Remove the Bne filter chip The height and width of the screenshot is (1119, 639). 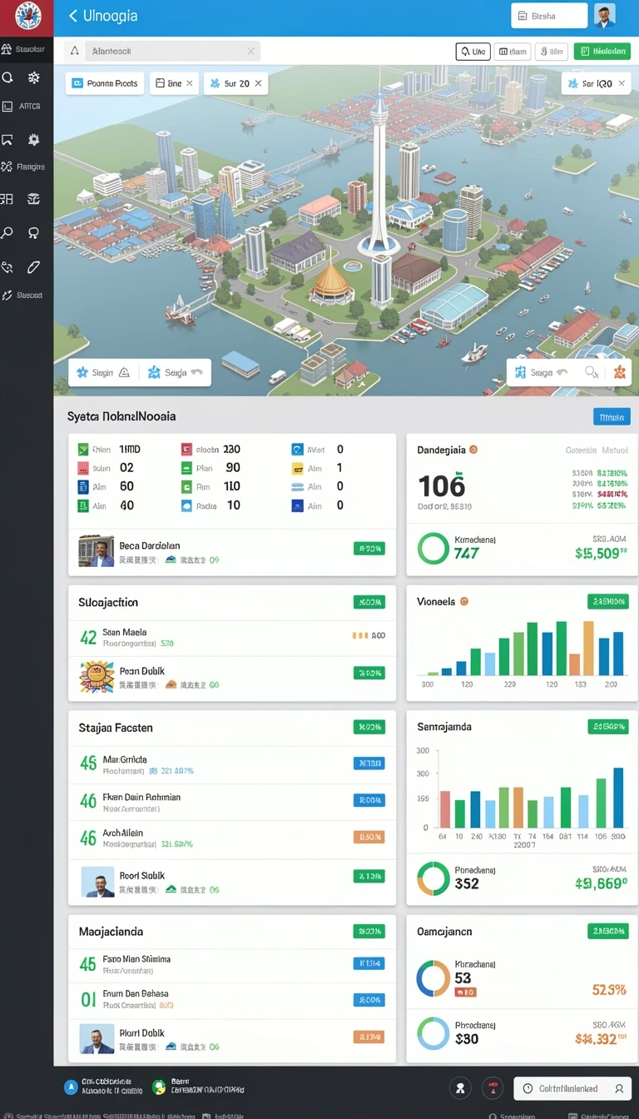tap(190, 83)
